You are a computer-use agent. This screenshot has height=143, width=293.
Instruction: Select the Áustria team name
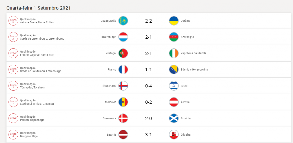185,102
